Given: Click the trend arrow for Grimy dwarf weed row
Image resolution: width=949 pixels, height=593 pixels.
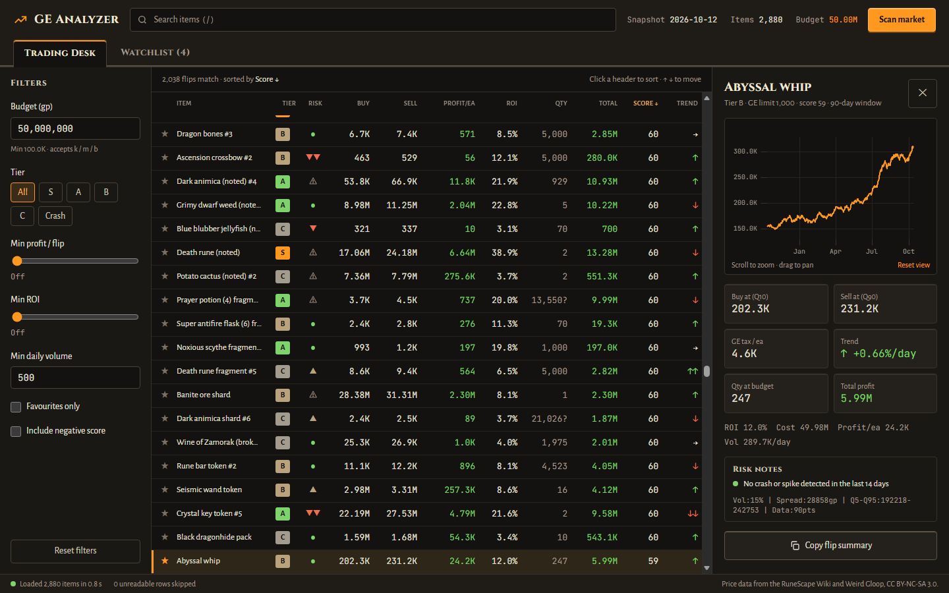Looking at the screenshot, I should (695, 205).
